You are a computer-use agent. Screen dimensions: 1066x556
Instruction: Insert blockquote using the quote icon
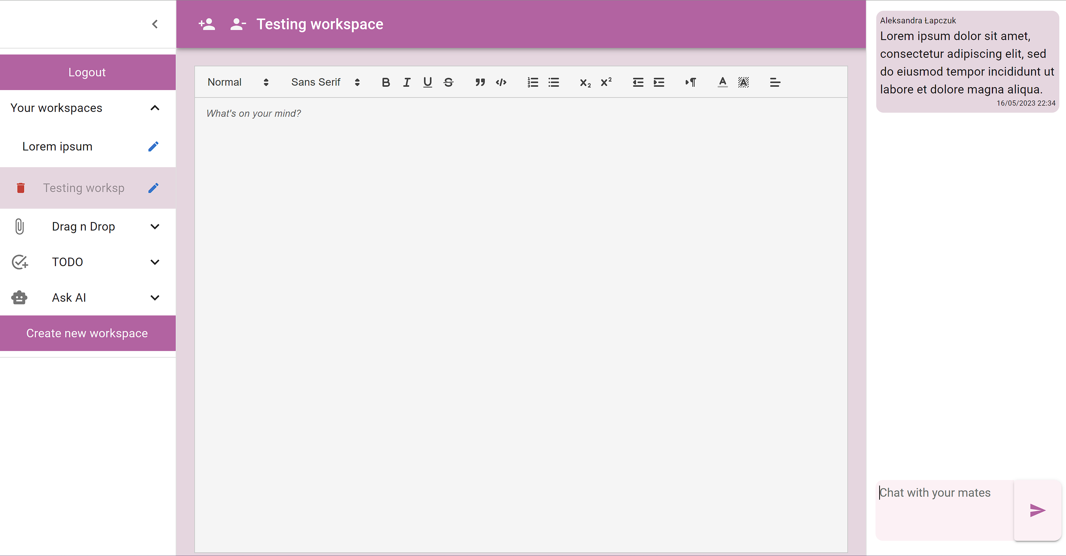[480, 82]
